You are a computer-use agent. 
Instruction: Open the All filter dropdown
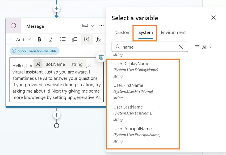(204, 47)
